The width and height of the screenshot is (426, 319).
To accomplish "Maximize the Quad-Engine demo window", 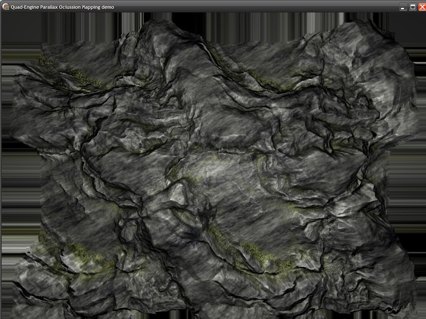I will [413, 7].
